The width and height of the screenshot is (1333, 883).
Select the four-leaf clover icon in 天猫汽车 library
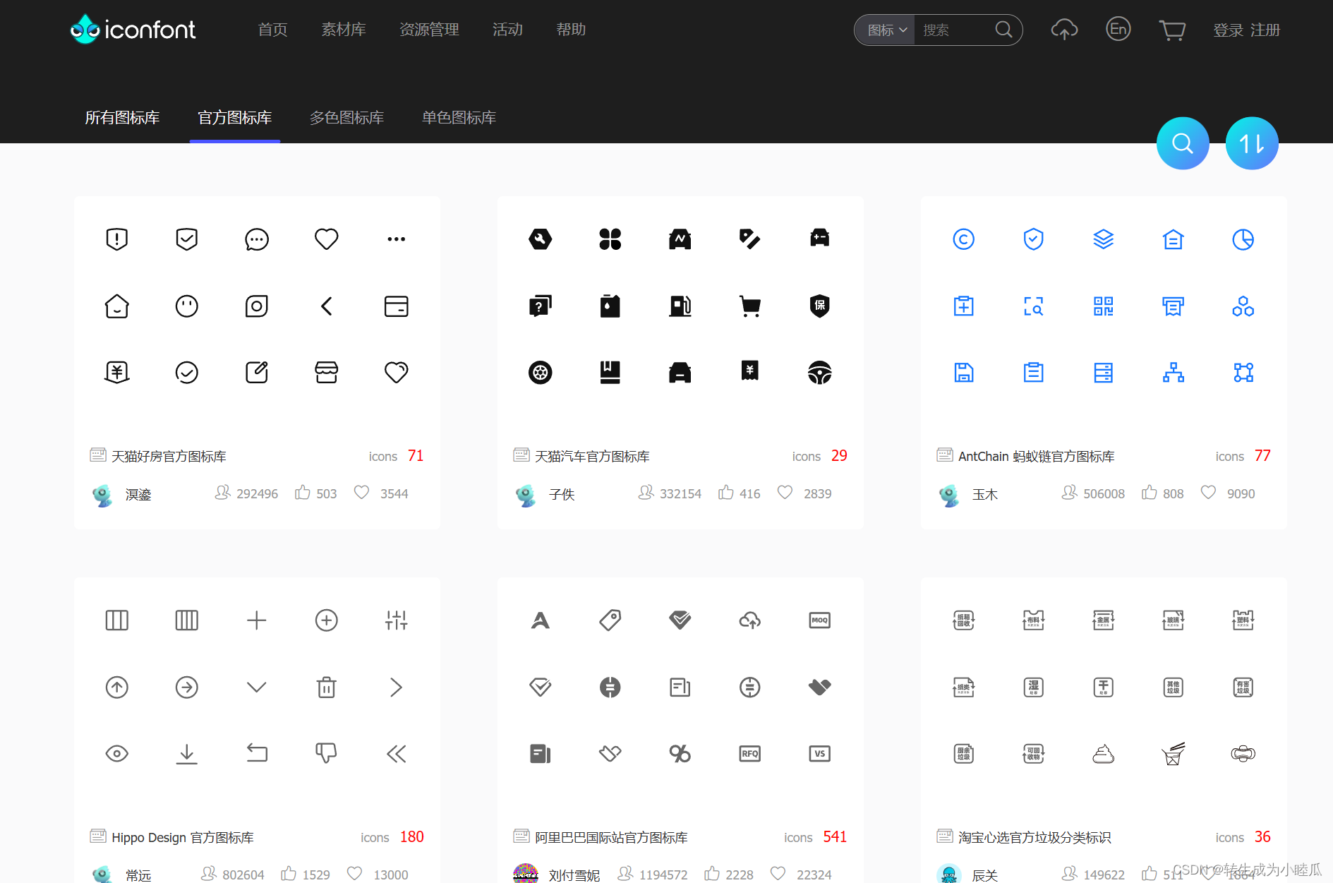point(610,239)
